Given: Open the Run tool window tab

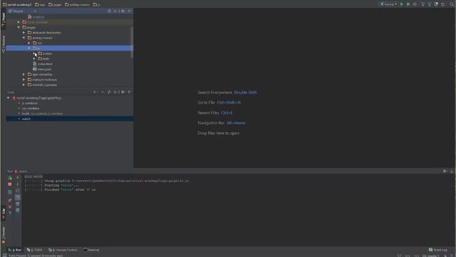Looking at the screenshot, I should tap(14, 250).
